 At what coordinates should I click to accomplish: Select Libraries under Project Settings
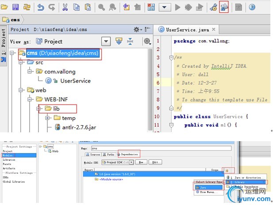(x=9, y=160)
